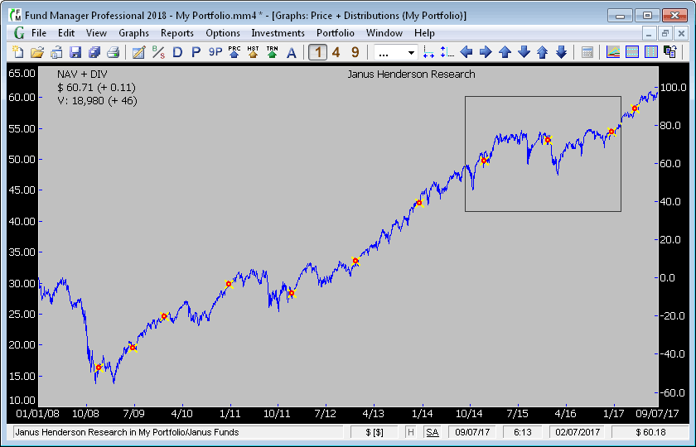The height and width of the screenshot is (447, 696).
Task: Click the "6:13" status bar field
Action: tap(523, 432)
